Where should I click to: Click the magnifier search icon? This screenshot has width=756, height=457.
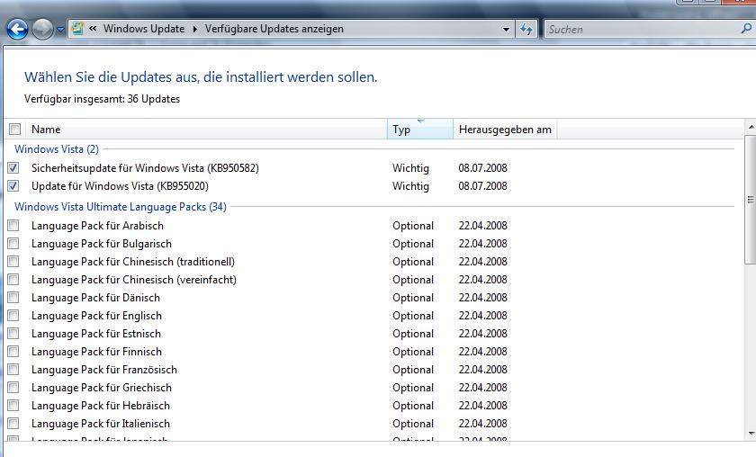(x=746, y=29)
